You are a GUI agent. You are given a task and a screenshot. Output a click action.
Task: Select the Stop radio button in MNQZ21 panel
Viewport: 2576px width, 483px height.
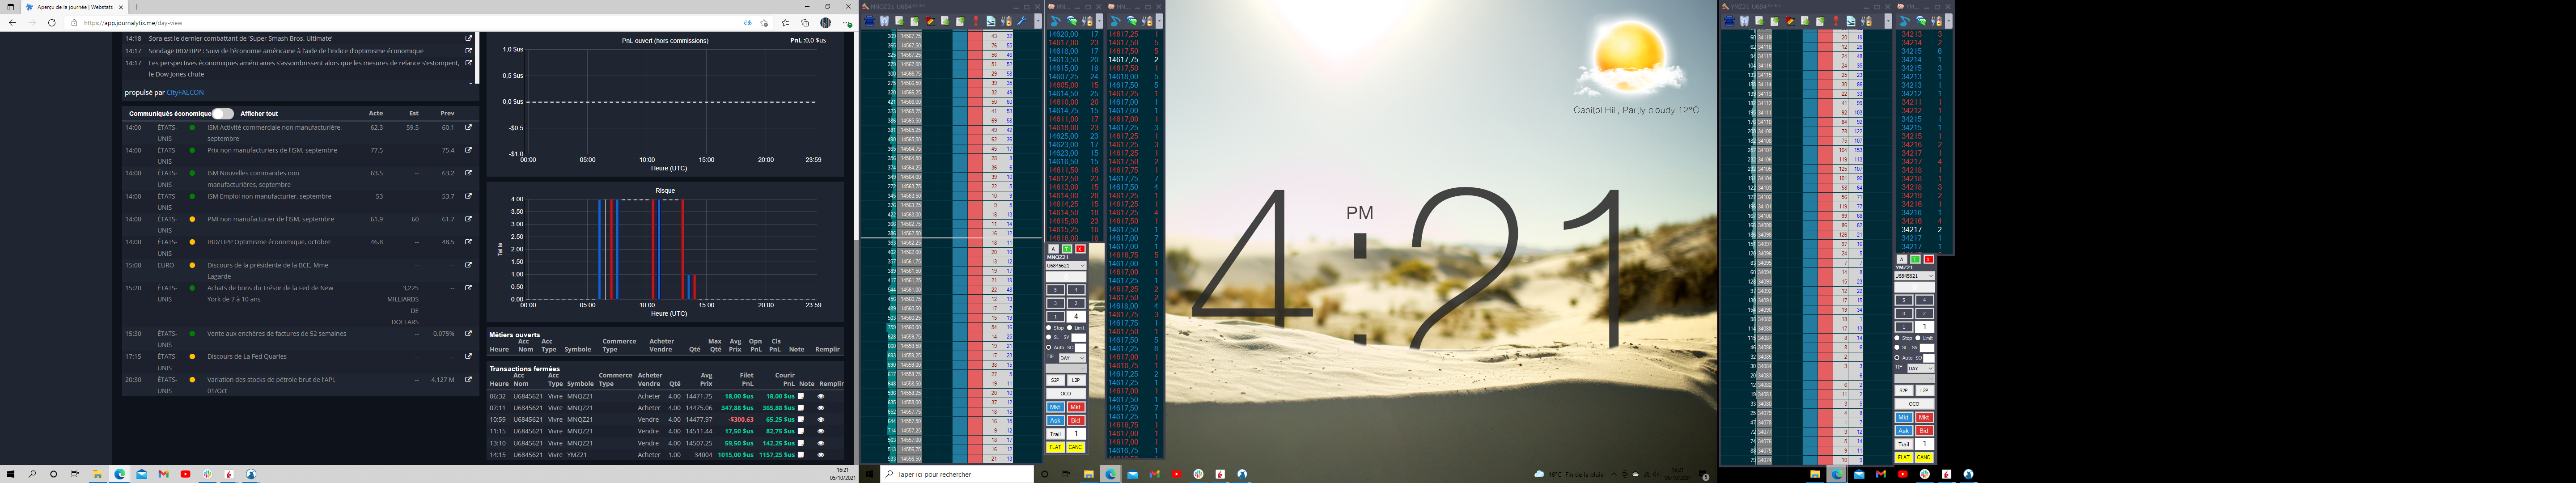[1049, 328]
